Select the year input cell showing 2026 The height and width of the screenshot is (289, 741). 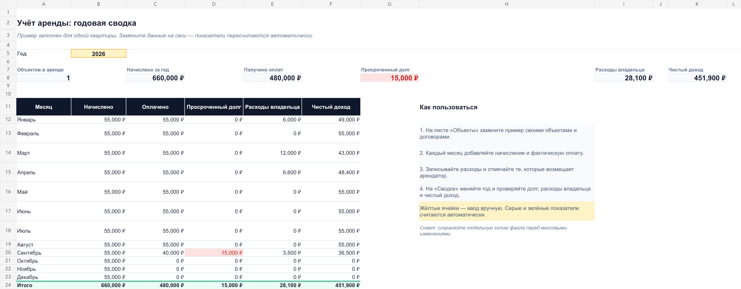98,54
